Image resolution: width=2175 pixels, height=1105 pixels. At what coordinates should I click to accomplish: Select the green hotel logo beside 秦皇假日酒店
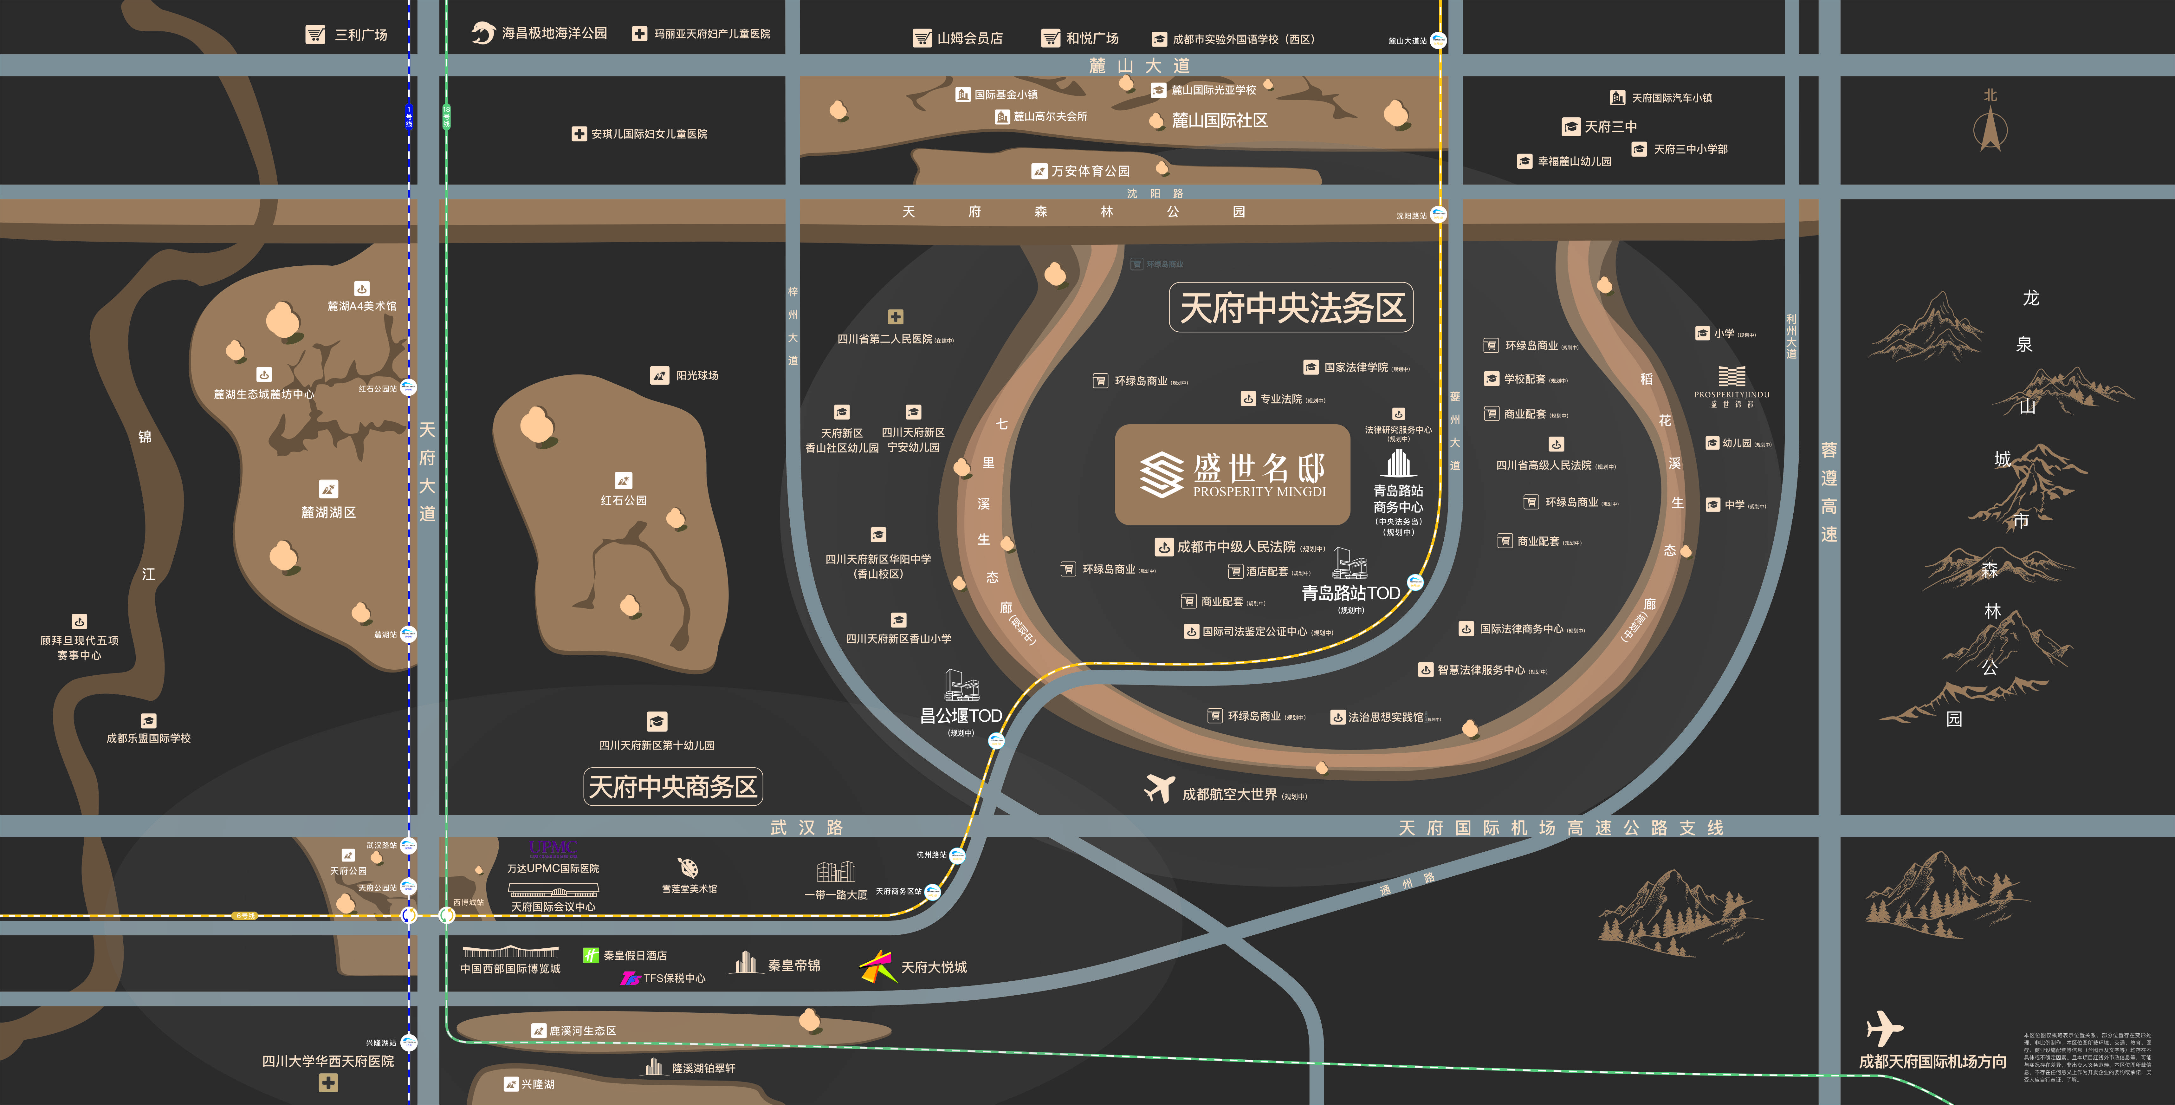pyautogui.click(x=591, y=955)
